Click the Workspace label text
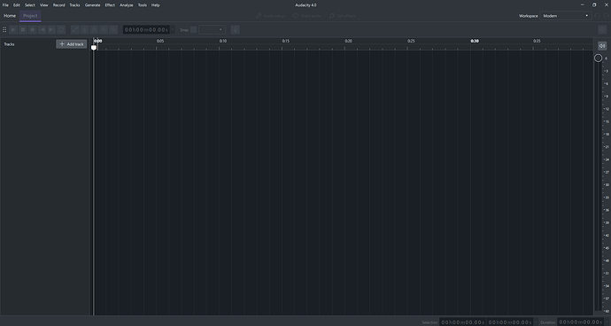 528,16
